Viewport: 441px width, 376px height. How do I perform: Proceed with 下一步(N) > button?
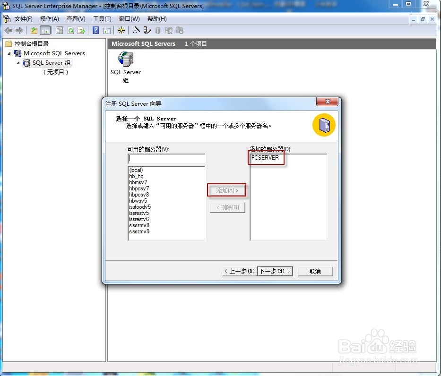click(276, 271)
